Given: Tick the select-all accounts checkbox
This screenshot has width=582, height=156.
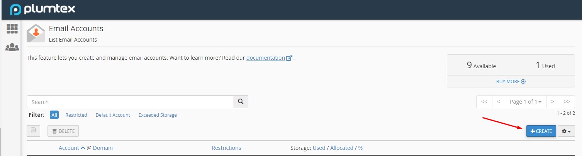Looking at the screenshot, I should (x=33, y=131).
